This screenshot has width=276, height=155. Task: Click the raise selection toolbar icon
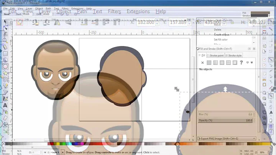pyautogui.click(x=106, y=22)
